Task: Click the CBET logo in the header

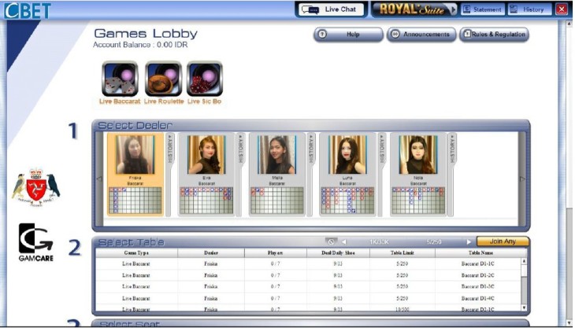Action: 28,10
